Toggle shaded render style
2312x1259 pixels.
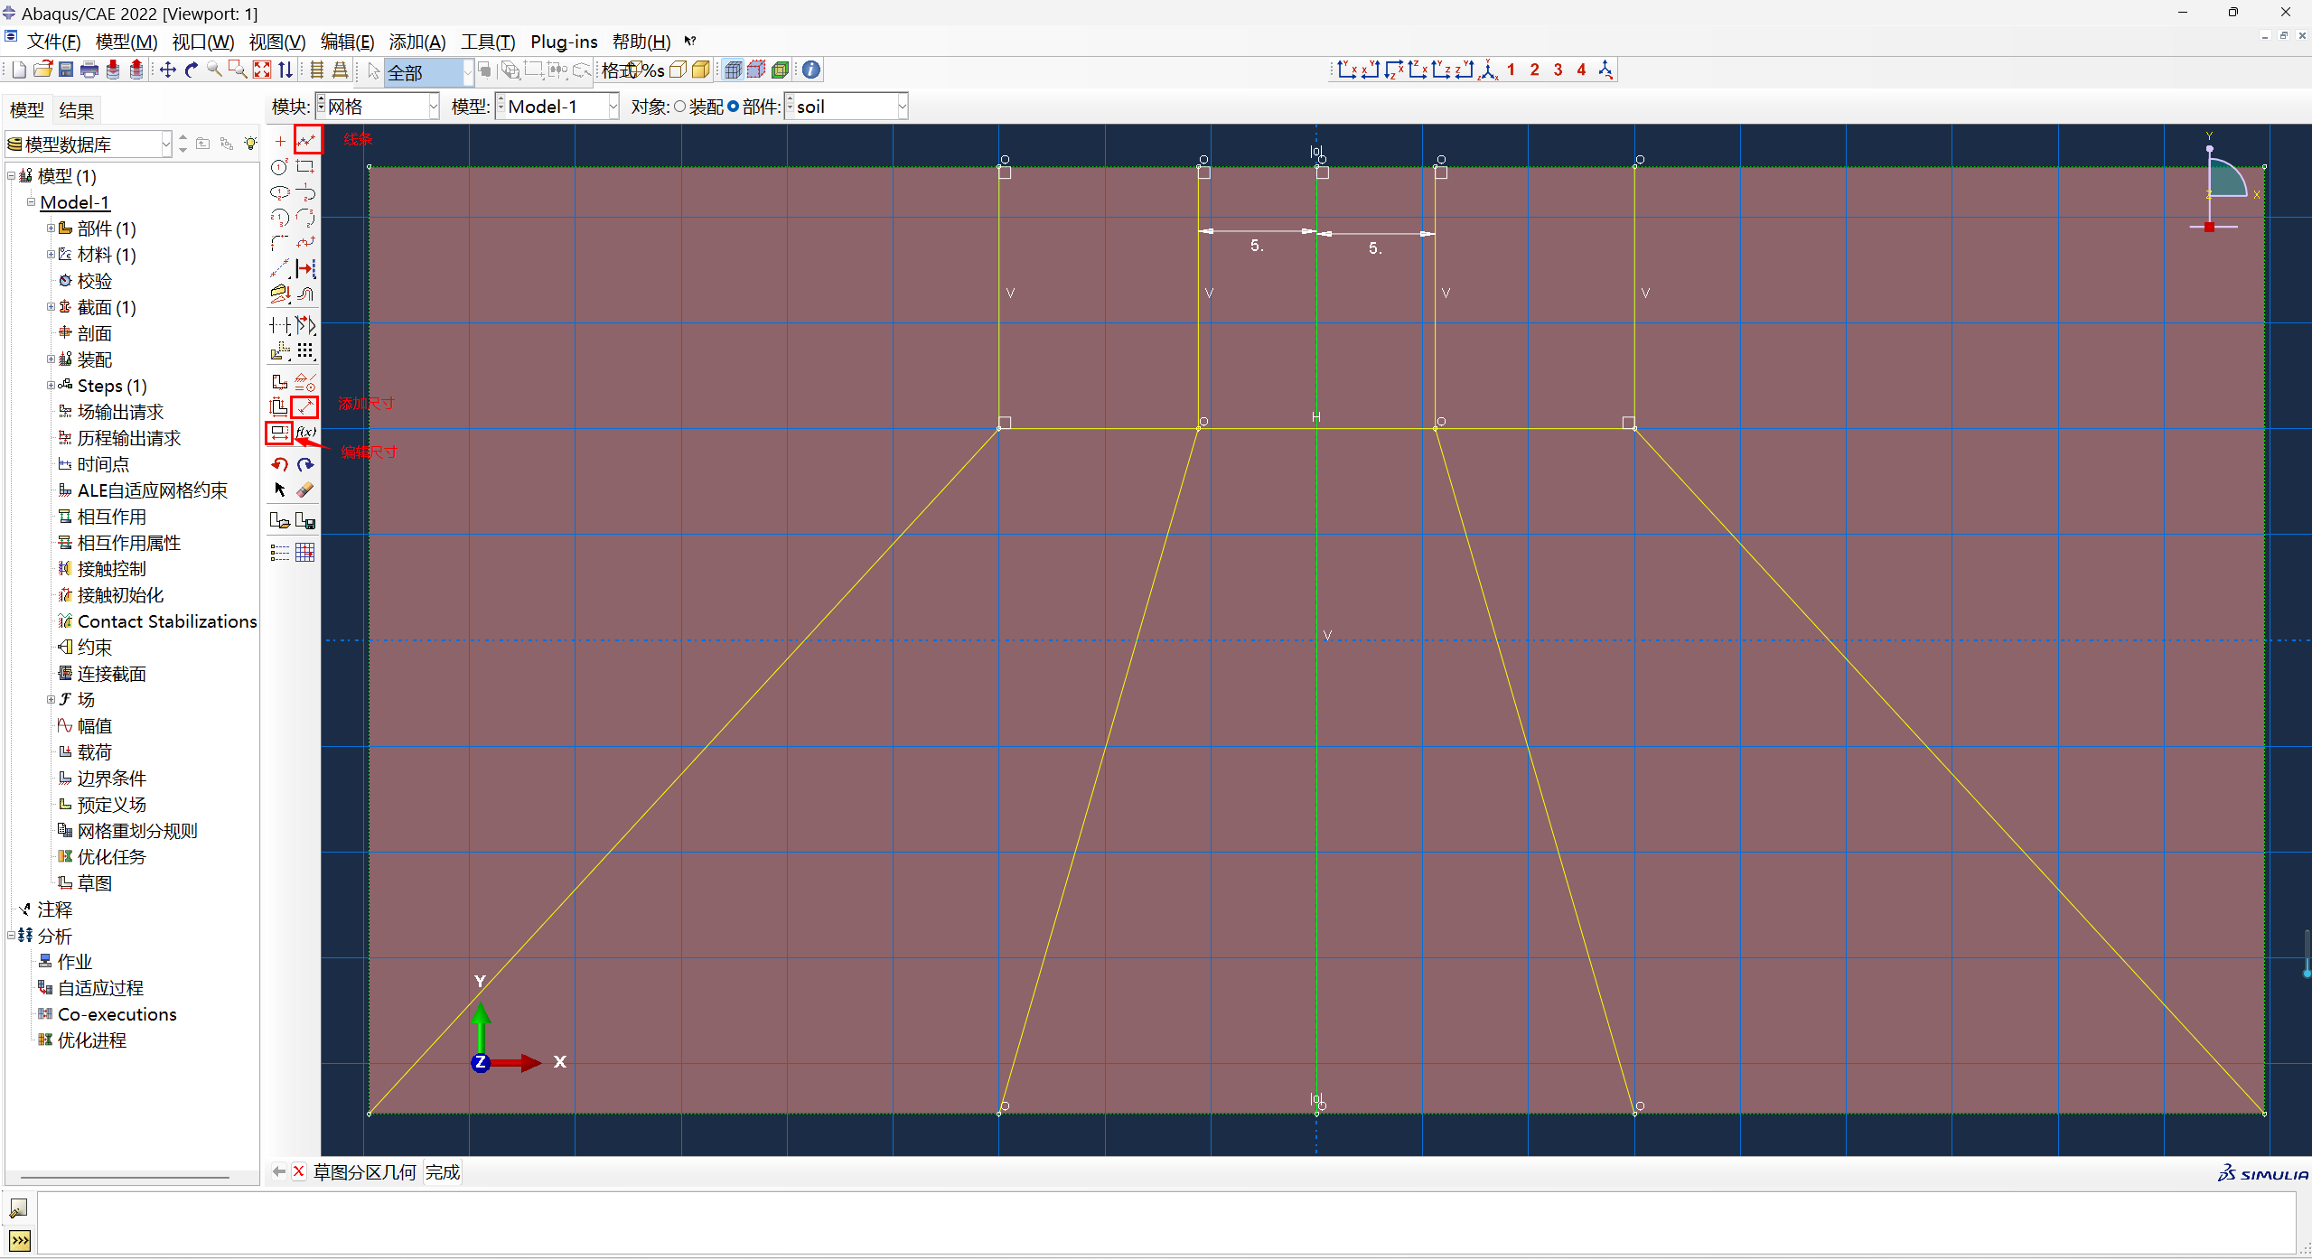pos(701,70)
